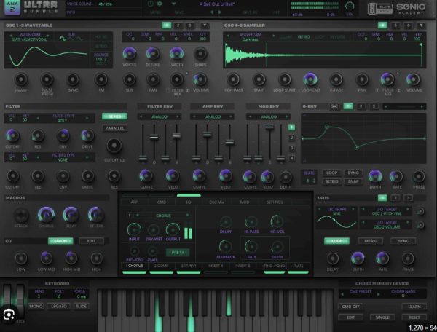Switch to the ARP tab
The width and height of the screenshot is (437, 332).
[133, 202]
